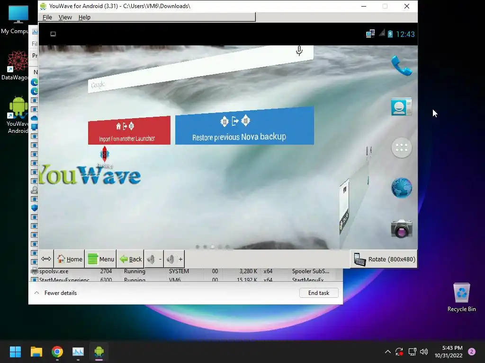Click End task in Task Manager
485x363 pixels.
(319, 293)
